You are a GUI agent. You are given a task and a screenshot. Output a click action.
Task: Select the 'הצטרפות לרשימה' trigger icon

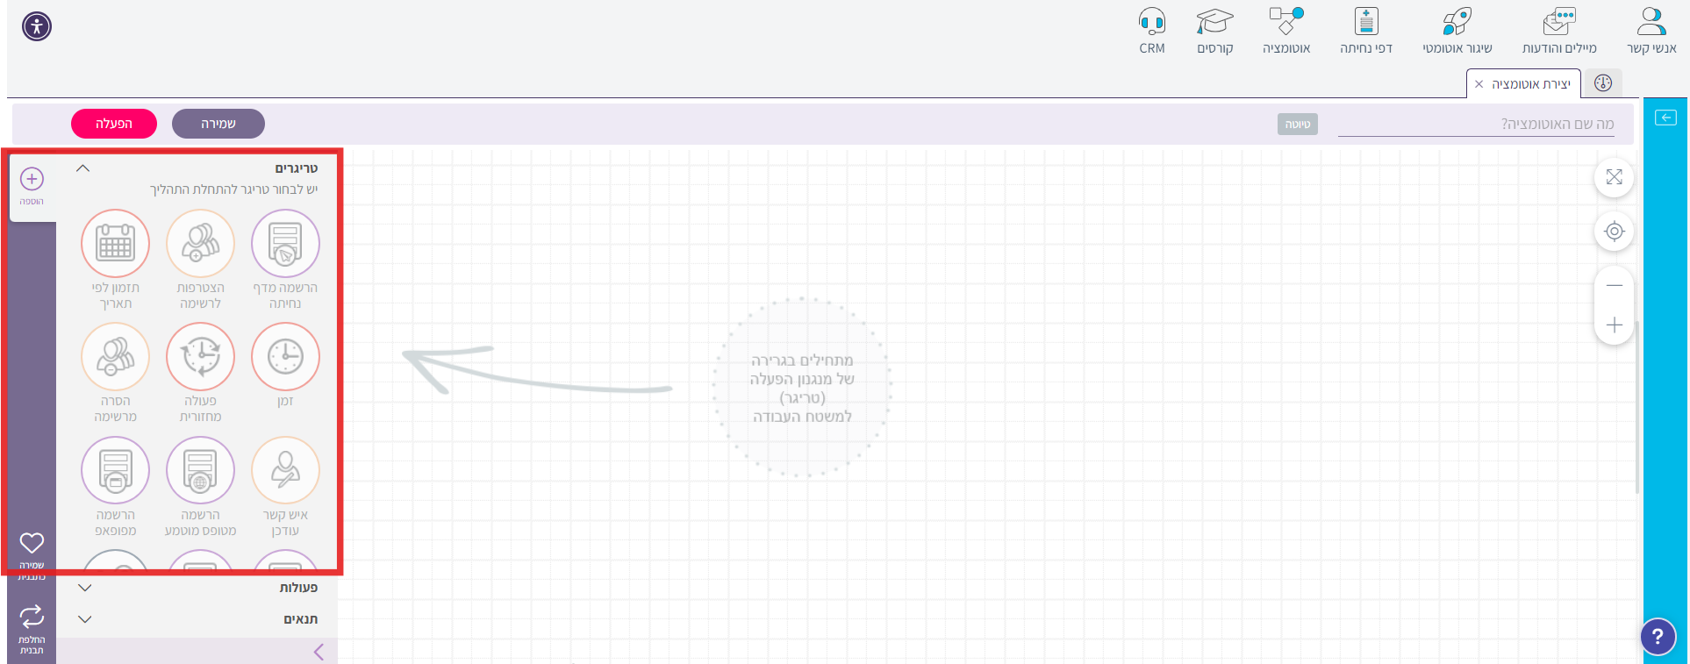point(200,244)
